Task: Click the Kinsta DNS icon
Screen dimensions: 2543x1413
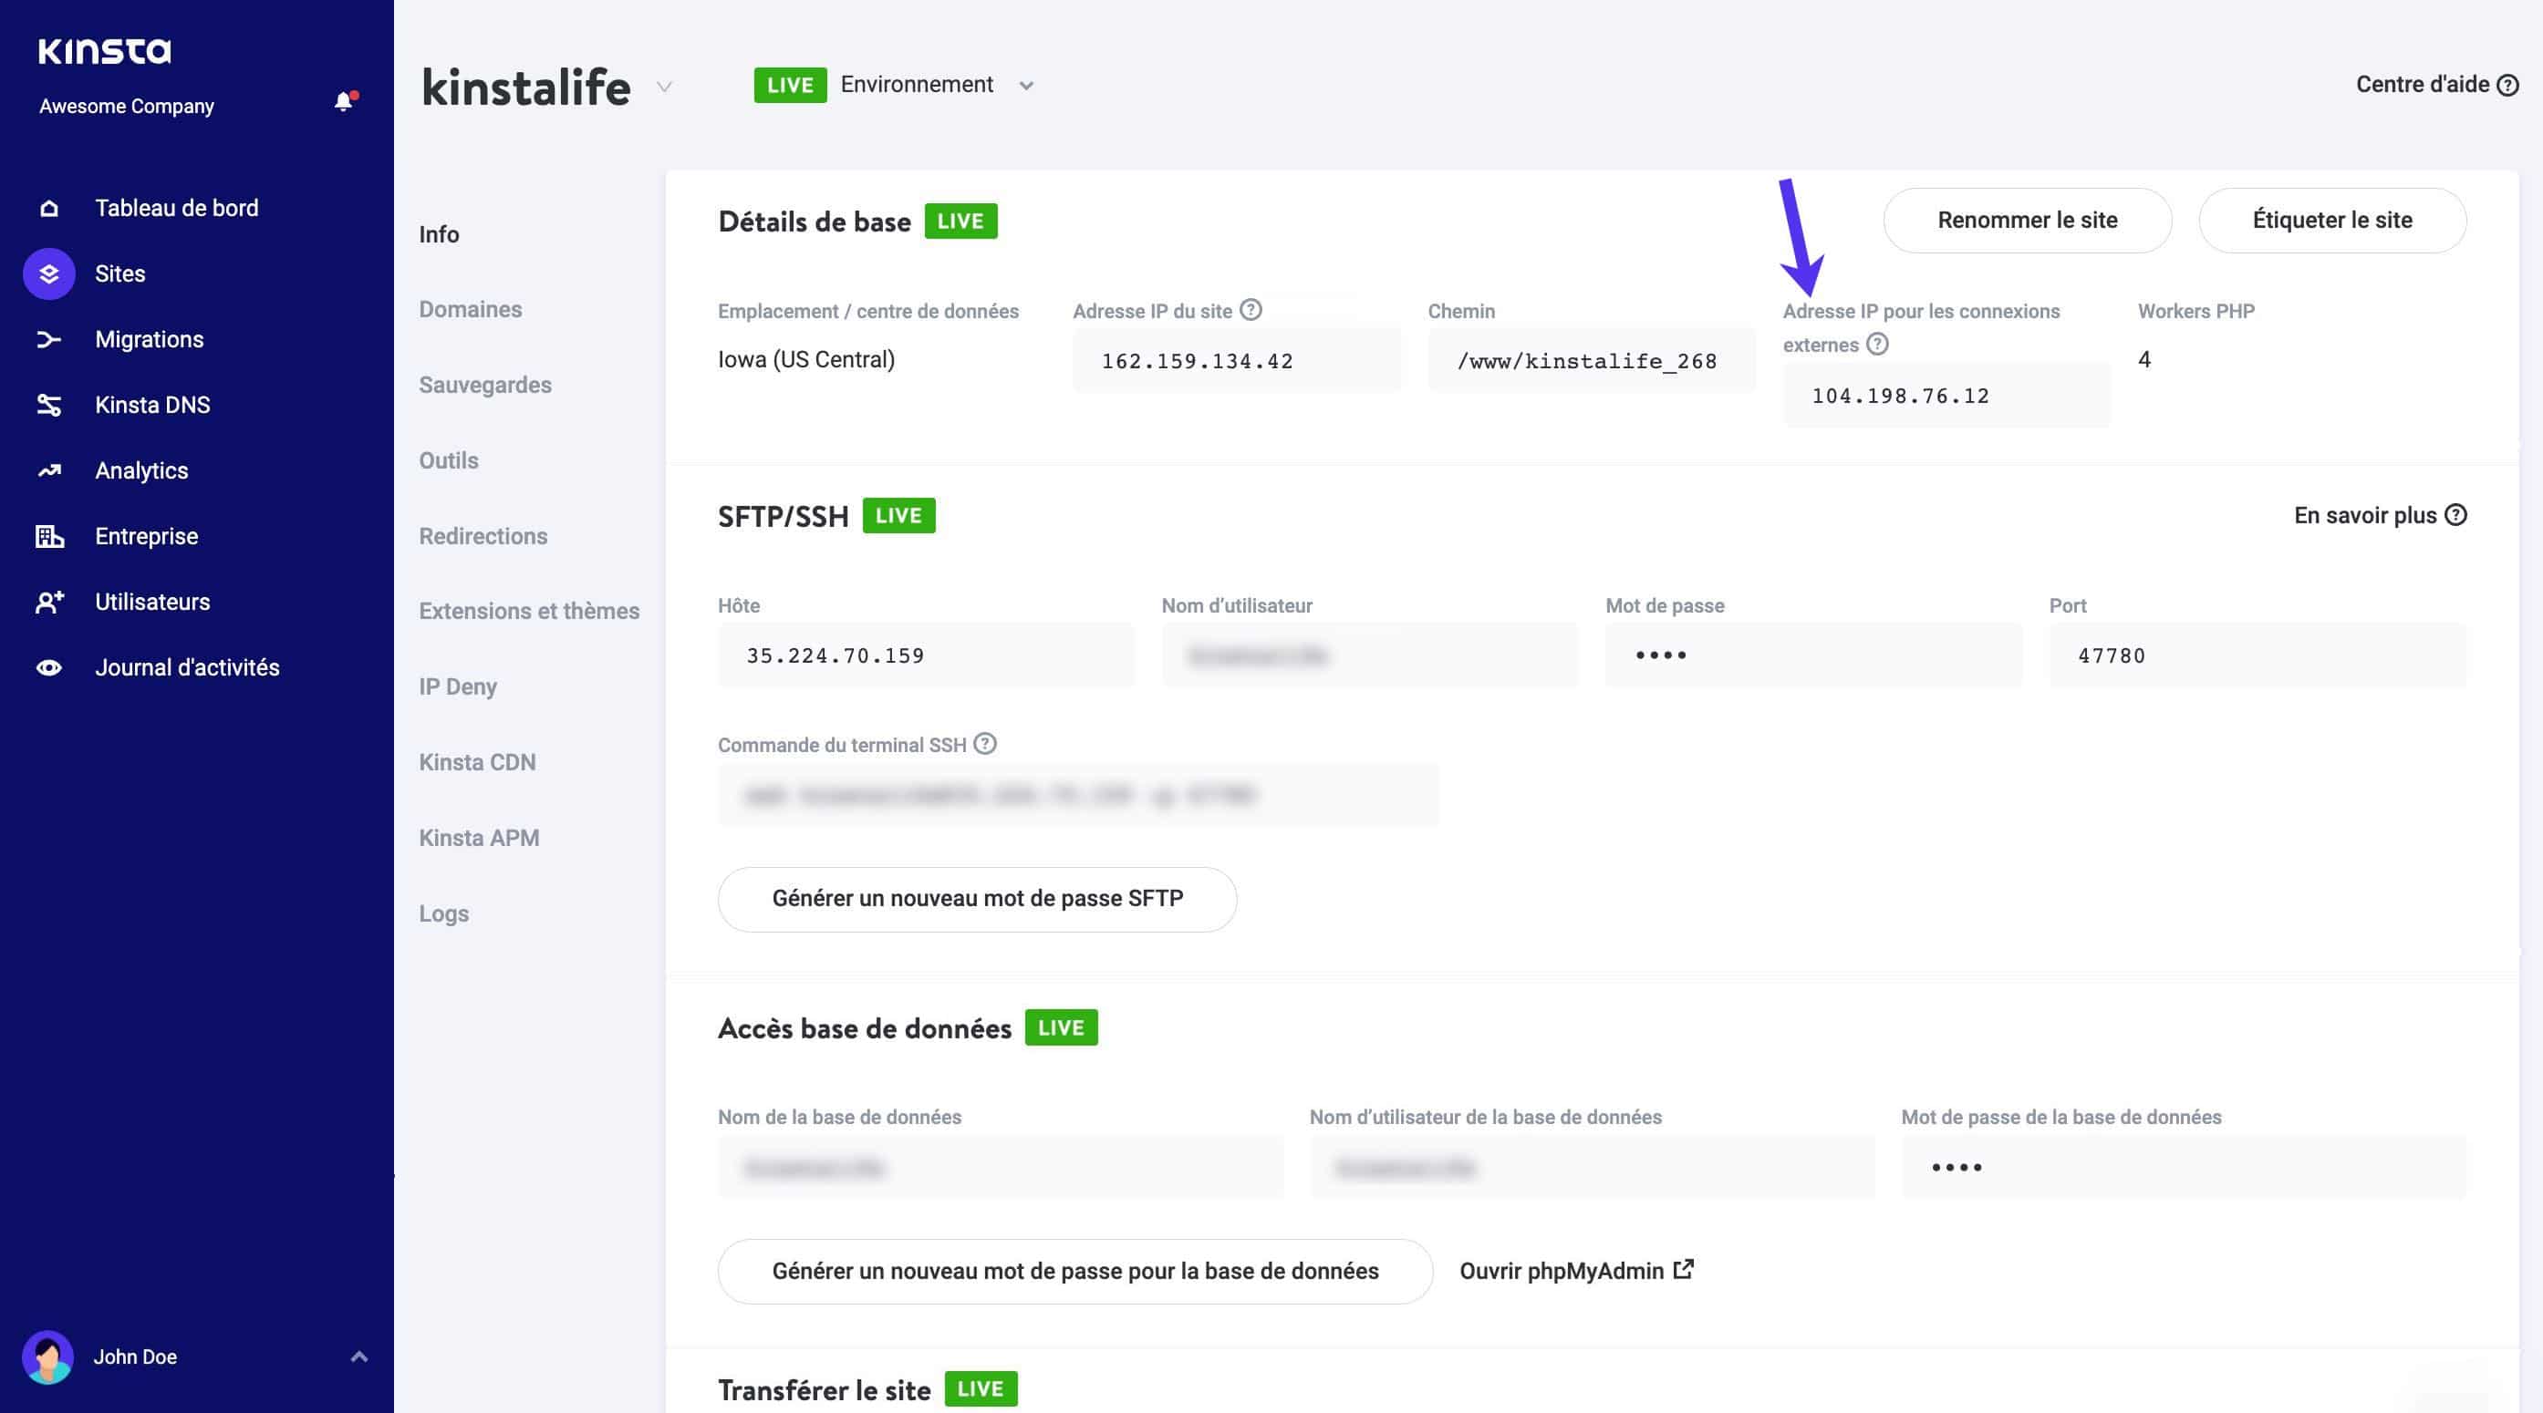Action: pyautogui.click(x=48, y=405)
